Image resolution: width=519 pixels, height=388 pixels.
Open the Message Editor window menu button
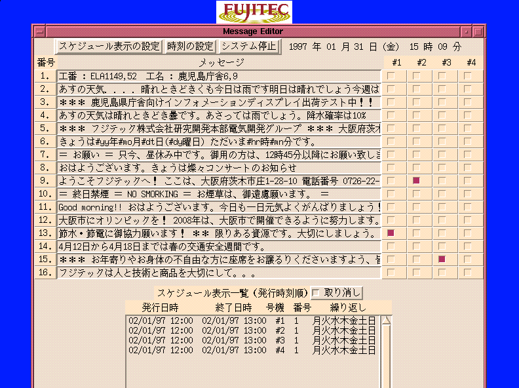39,31
